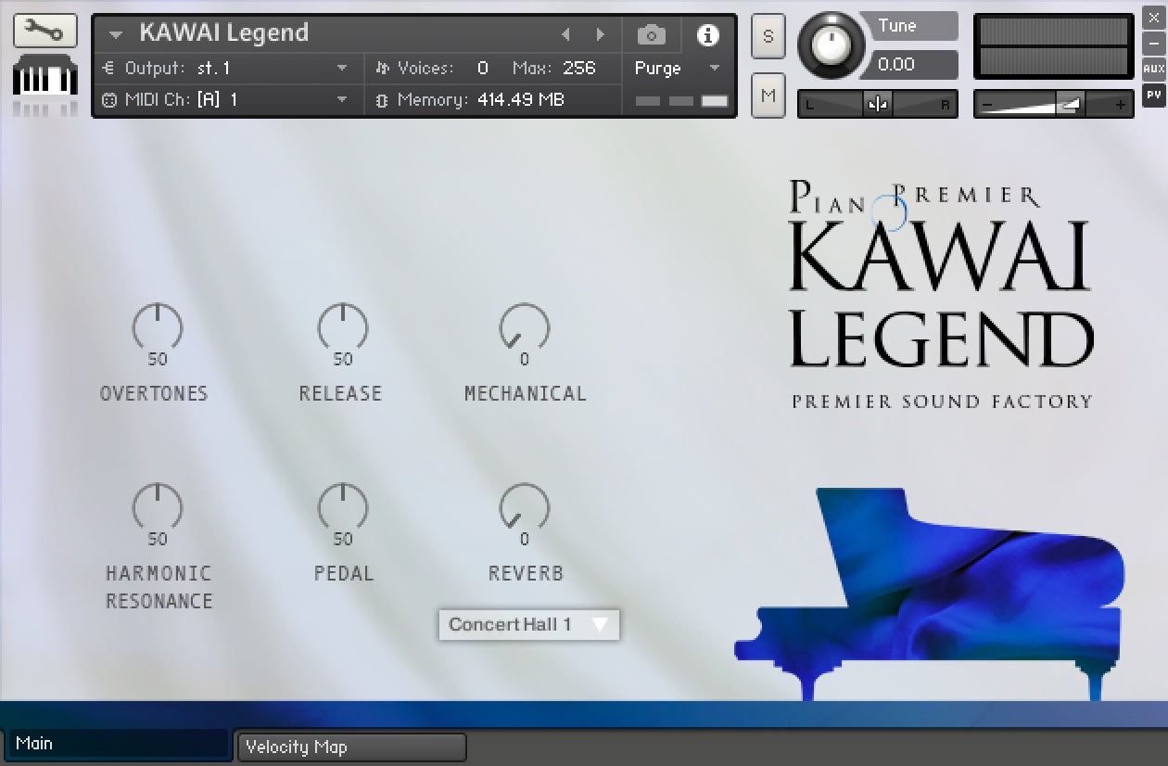Image resolution: width=1168 pixels, height=766 pixels.
Task: Click the piano keyboard instrument icon
Action: (44, 81)
